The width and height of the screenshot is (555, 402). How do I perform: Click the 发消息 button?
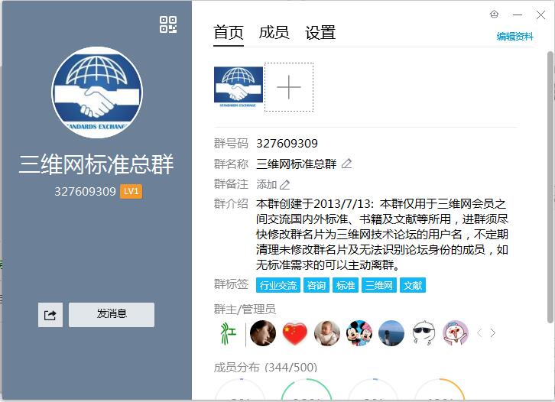click(x=112, y=315)
